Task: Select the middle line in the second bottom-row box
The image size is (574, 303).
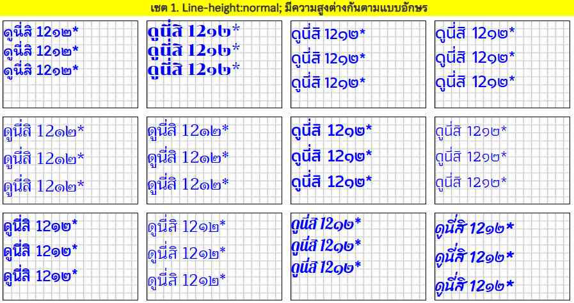Action: tap(187, 253)
